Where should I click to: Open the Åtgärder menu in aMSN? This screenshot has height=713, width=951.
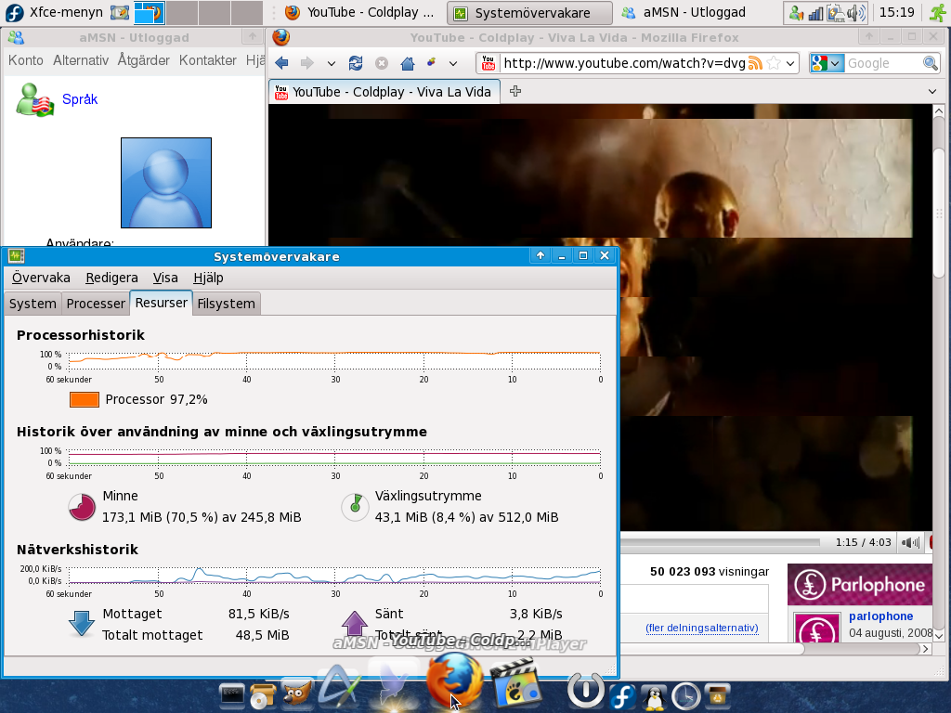[144, 60]
